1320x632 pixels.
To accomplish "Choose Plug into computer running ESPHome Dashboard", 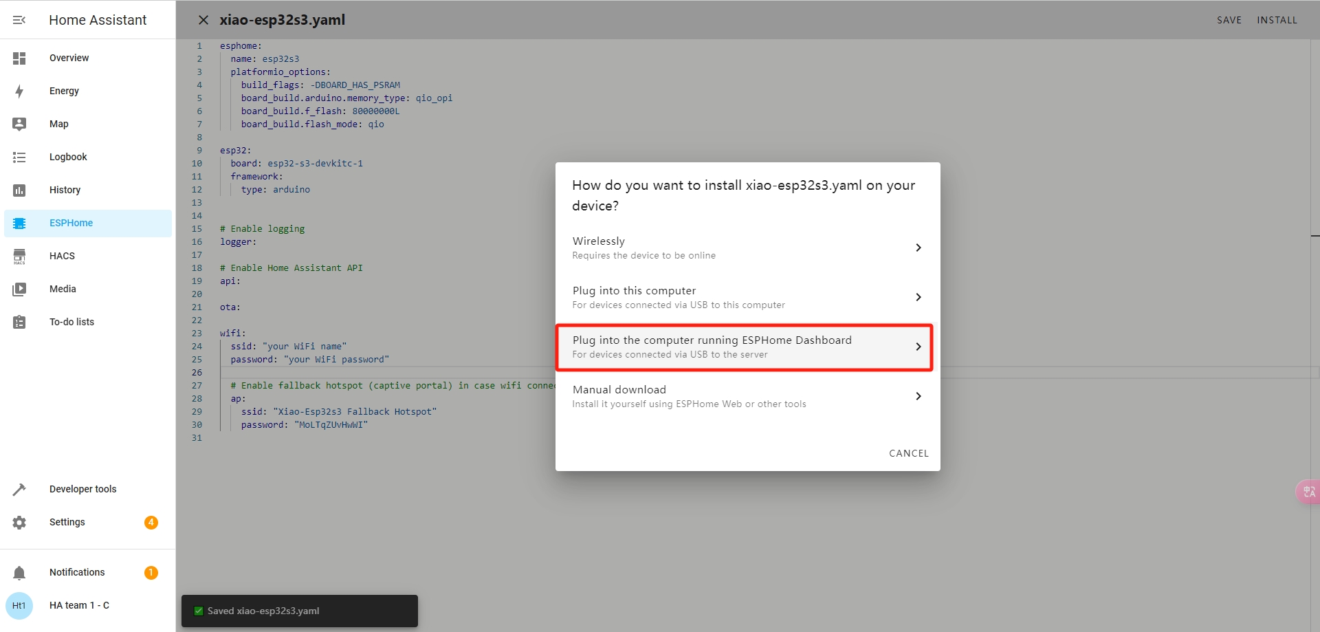I will tap(747, 347).
